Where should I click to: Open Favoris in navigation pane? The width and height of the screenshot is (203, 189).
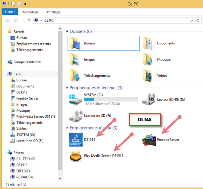tap(19, 32)
